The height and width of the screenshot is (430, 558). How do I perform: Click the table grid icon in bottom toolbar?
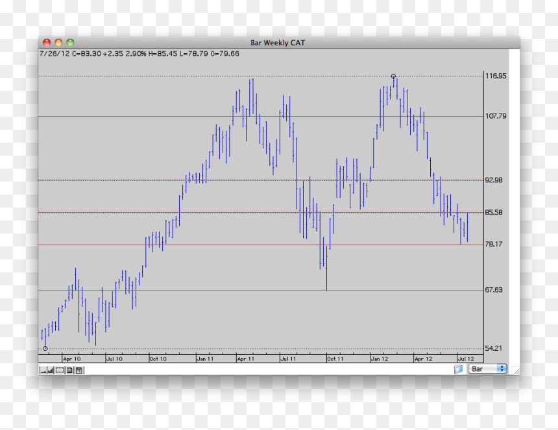tap(79, 370)
